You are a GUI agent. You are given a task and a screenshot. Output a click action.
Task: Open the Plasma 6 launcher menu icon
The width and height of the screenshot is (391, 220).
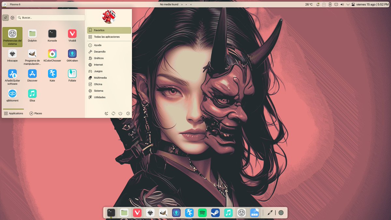click(5, 5)
